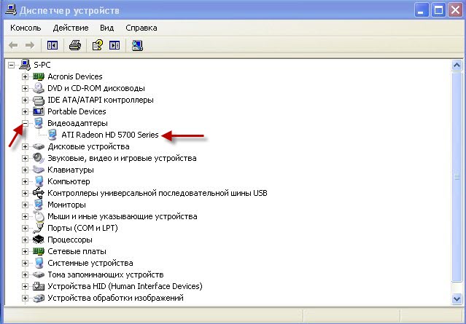Expand the Системные устройства node

tap(26, 263)
